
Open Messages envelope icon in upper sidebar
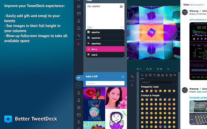tap(79, 14)
